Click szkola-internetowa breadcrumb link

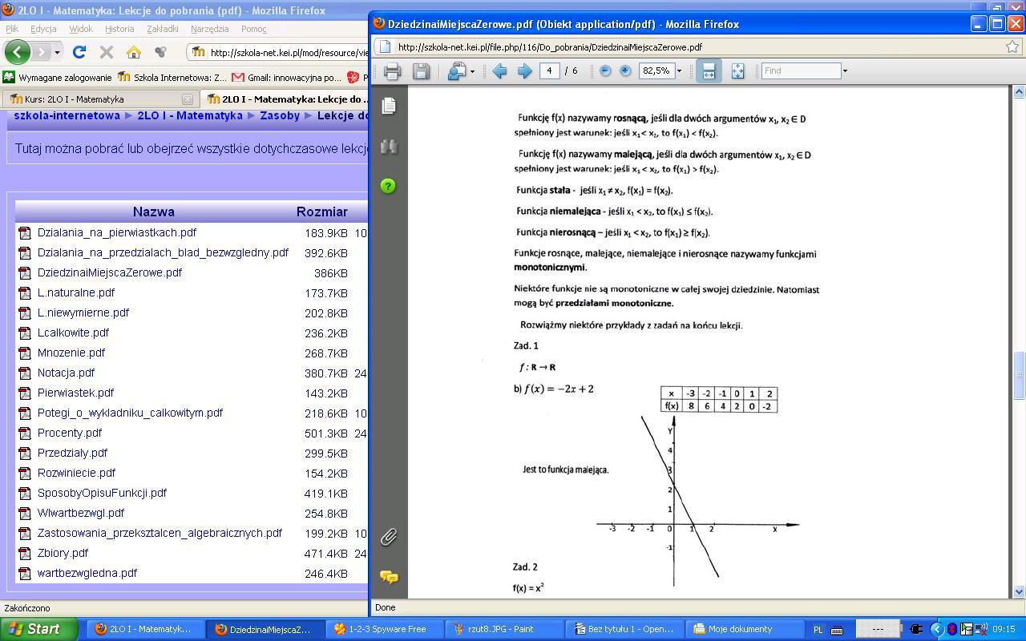[67, 115]
